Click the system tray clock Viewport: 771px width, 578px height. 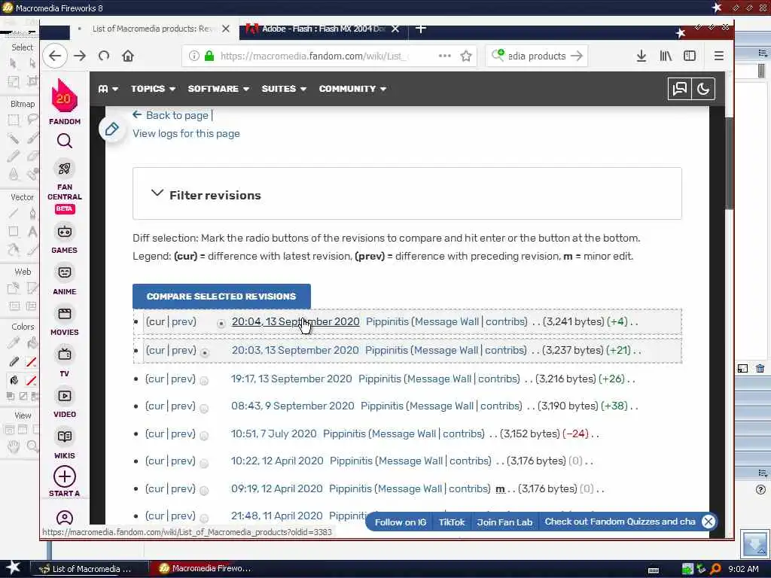click(x=743, y=569)
